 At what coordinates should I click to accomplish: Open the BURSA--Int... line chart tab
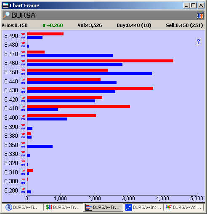pos(143,207)
